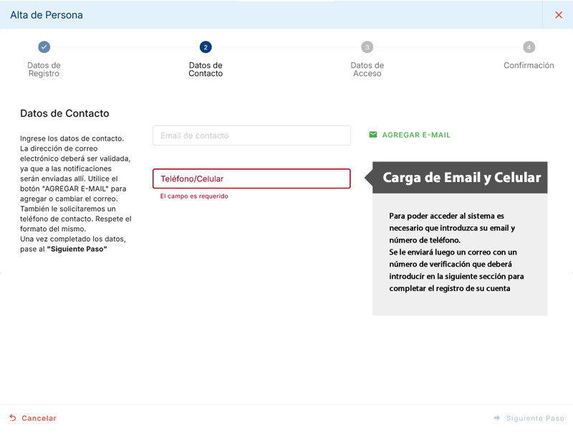This screenshot has width=573, height=438.
Task: Go to the Datos de Registro step label
Action: coord(44,70)
